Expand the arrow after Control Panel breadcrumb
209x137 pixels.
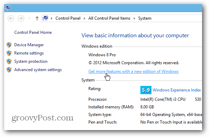(x=84, y=18)
